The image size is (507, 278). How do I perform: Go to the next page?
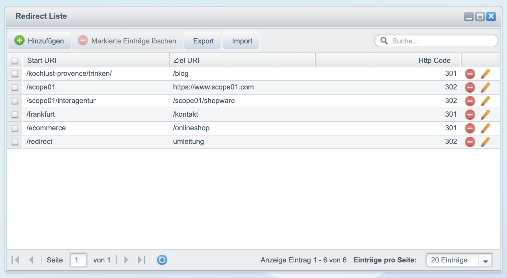126,260
